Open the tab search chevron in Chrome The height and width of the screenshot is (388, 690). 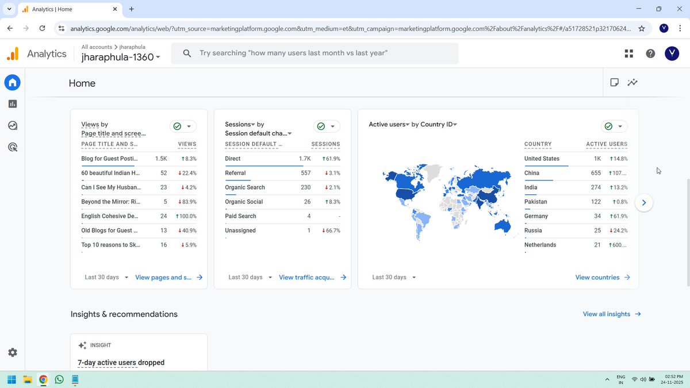pyautogui.click(x=9, y=9)
